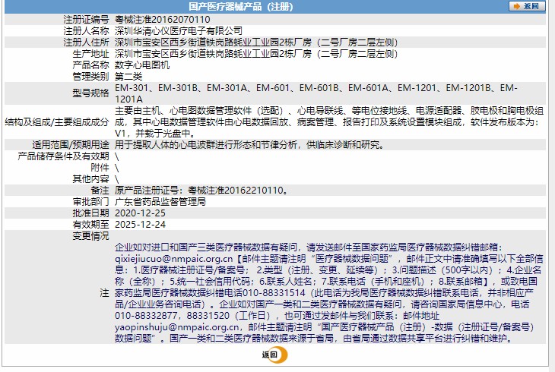Image resolution: width=555 pixels, height=372 pixels.
Task: Click the 管理类别 label
Action: [x=90, y=77]
